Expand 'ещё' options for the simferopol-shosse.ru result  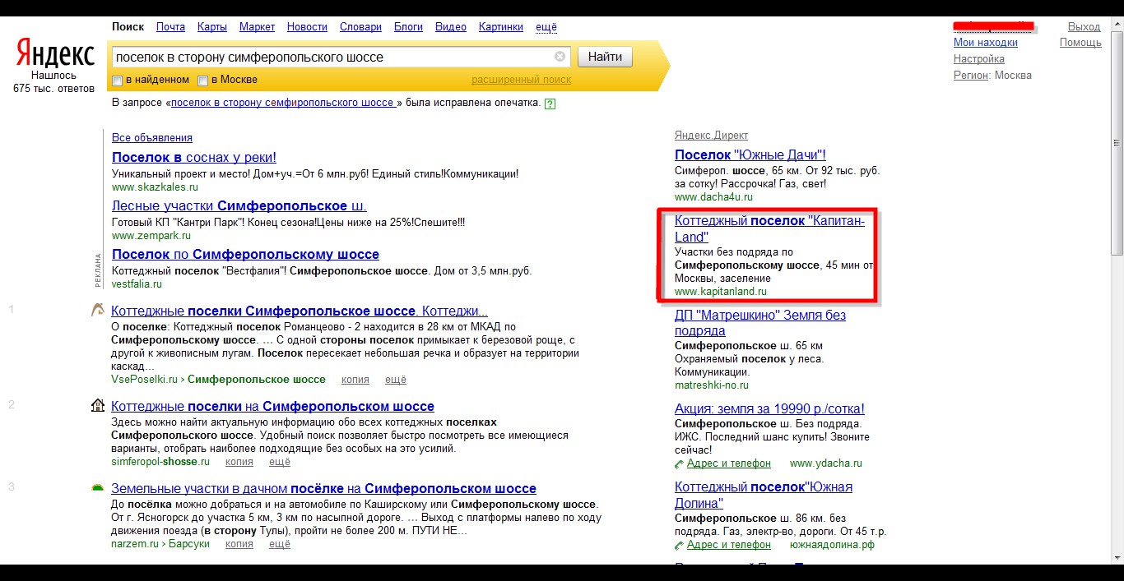click(280, 462)
